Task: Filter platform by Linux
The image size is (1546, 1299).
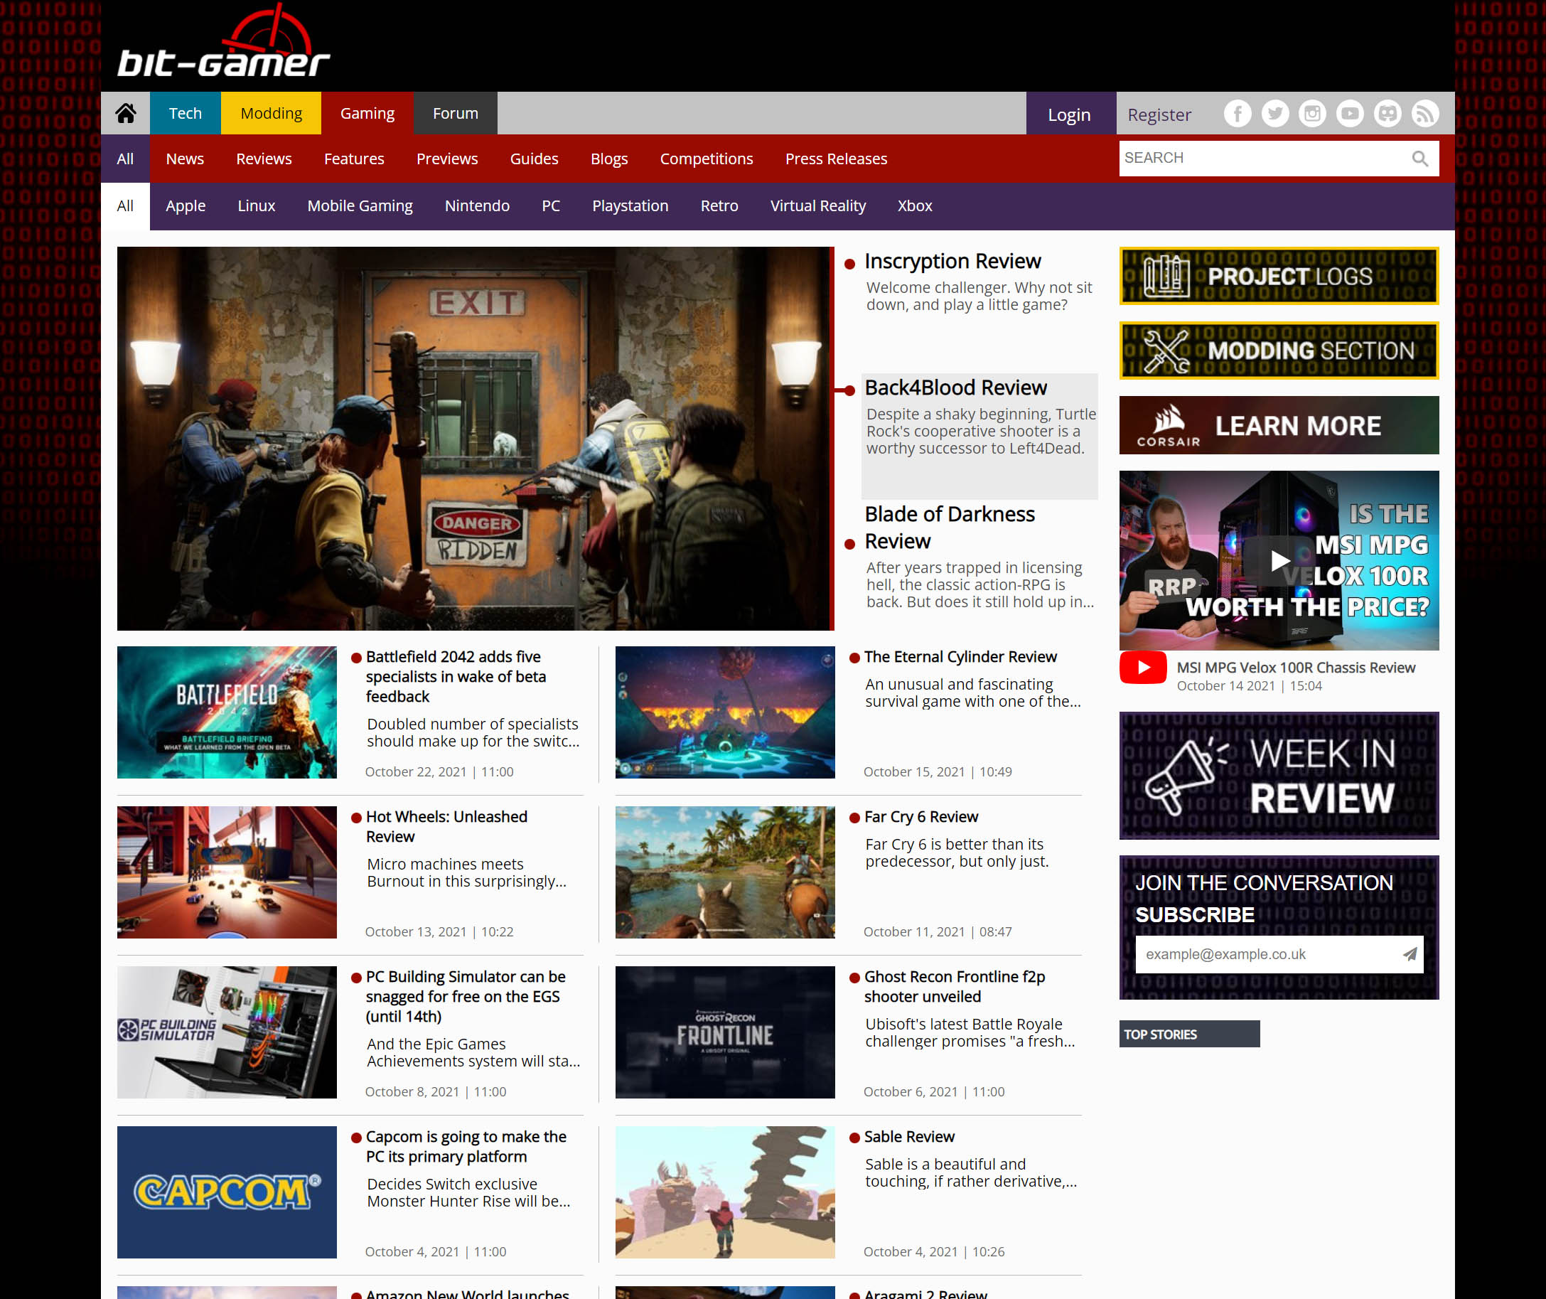Action: pos(256,206)
